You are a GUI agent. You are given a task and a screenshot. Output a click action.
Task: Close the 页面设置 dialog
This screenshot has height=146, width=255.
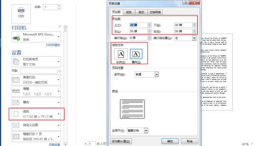194,2
